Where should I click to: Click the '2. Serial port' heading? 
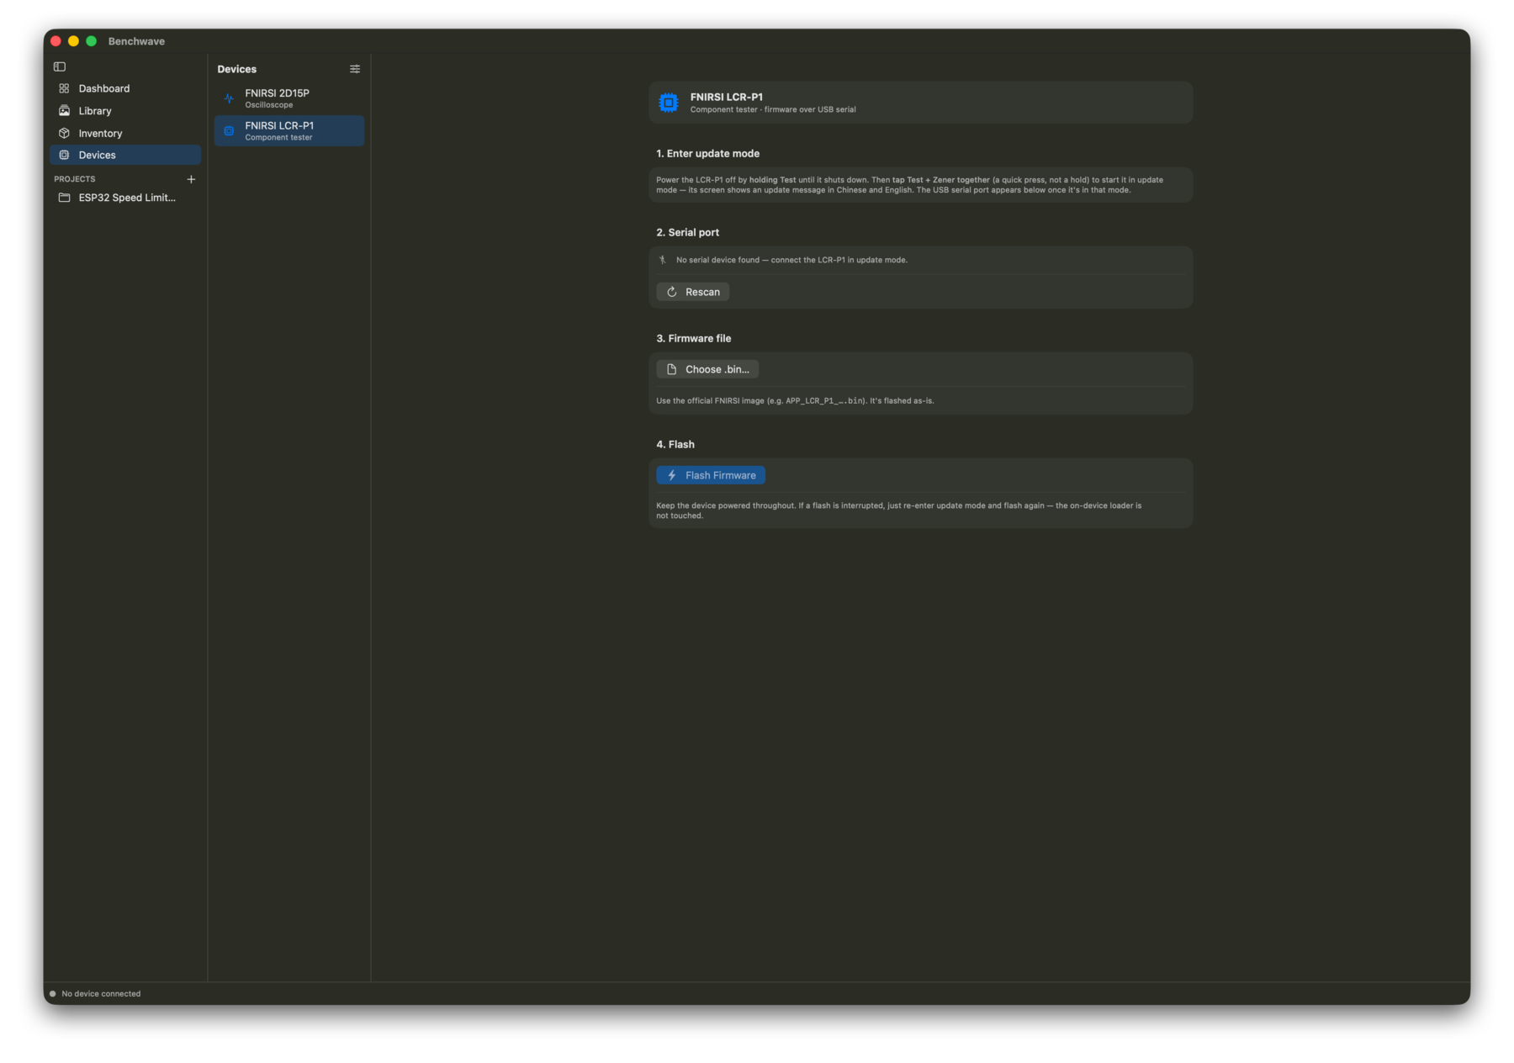tap(688, 232)
